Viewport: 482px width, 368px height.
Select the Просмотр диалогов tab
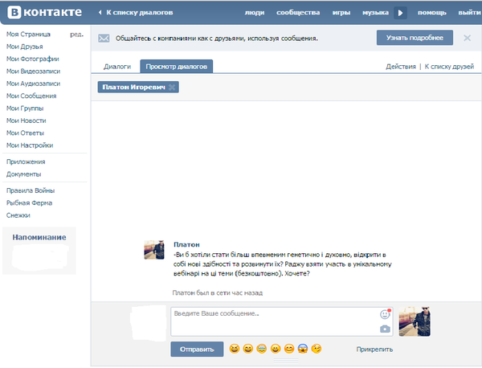click(175, 67)
